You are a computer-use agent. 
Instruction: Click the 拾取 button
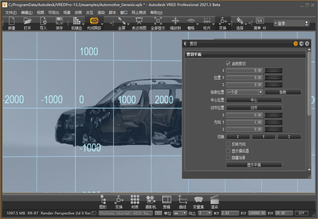point(283,92)
